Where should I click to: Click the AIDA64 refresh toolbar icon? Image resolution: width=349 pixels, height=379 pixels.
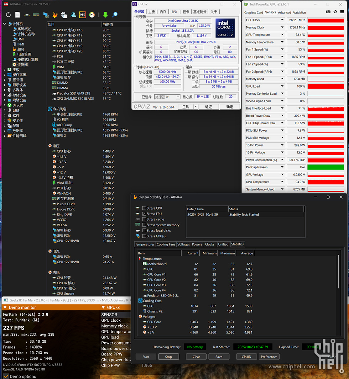click(x=8, y=15)
